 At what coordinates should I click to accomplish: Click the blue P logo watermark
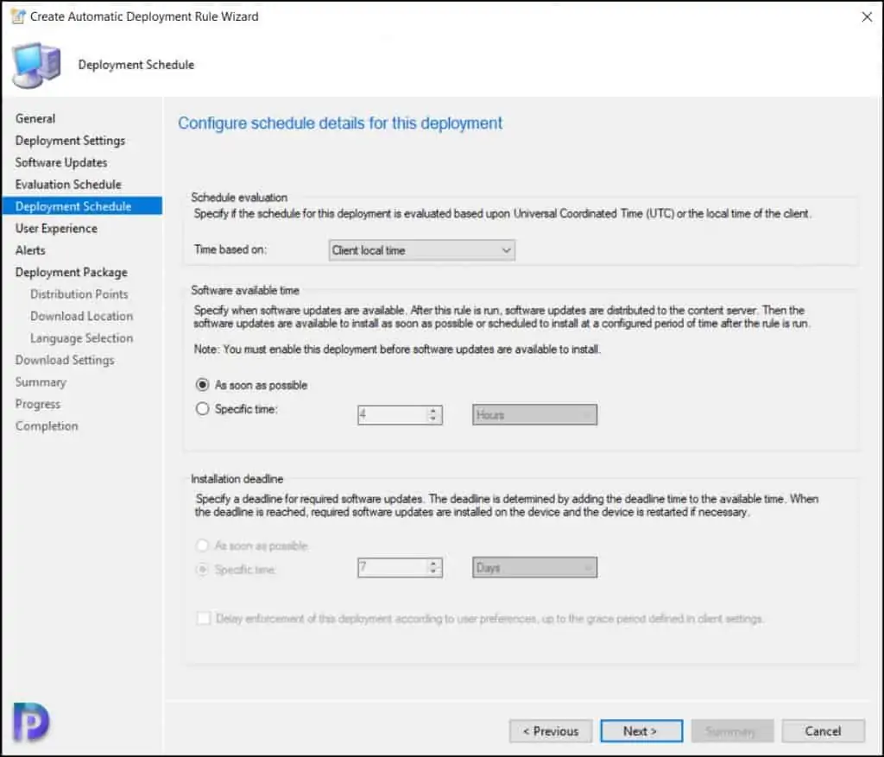coord(31,722)
